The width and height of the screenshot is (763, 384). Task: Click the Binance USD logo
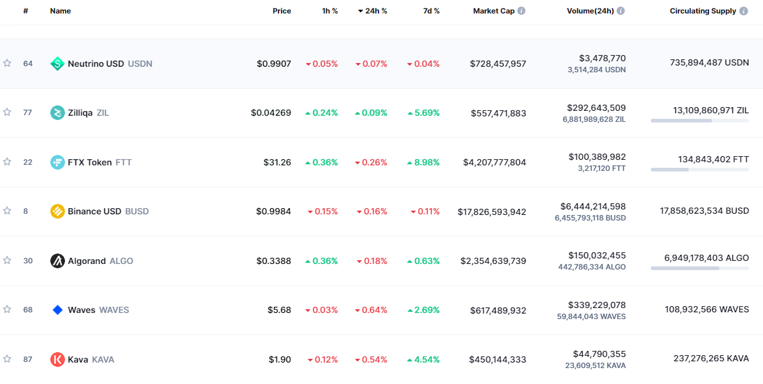(x=57, y=211)
